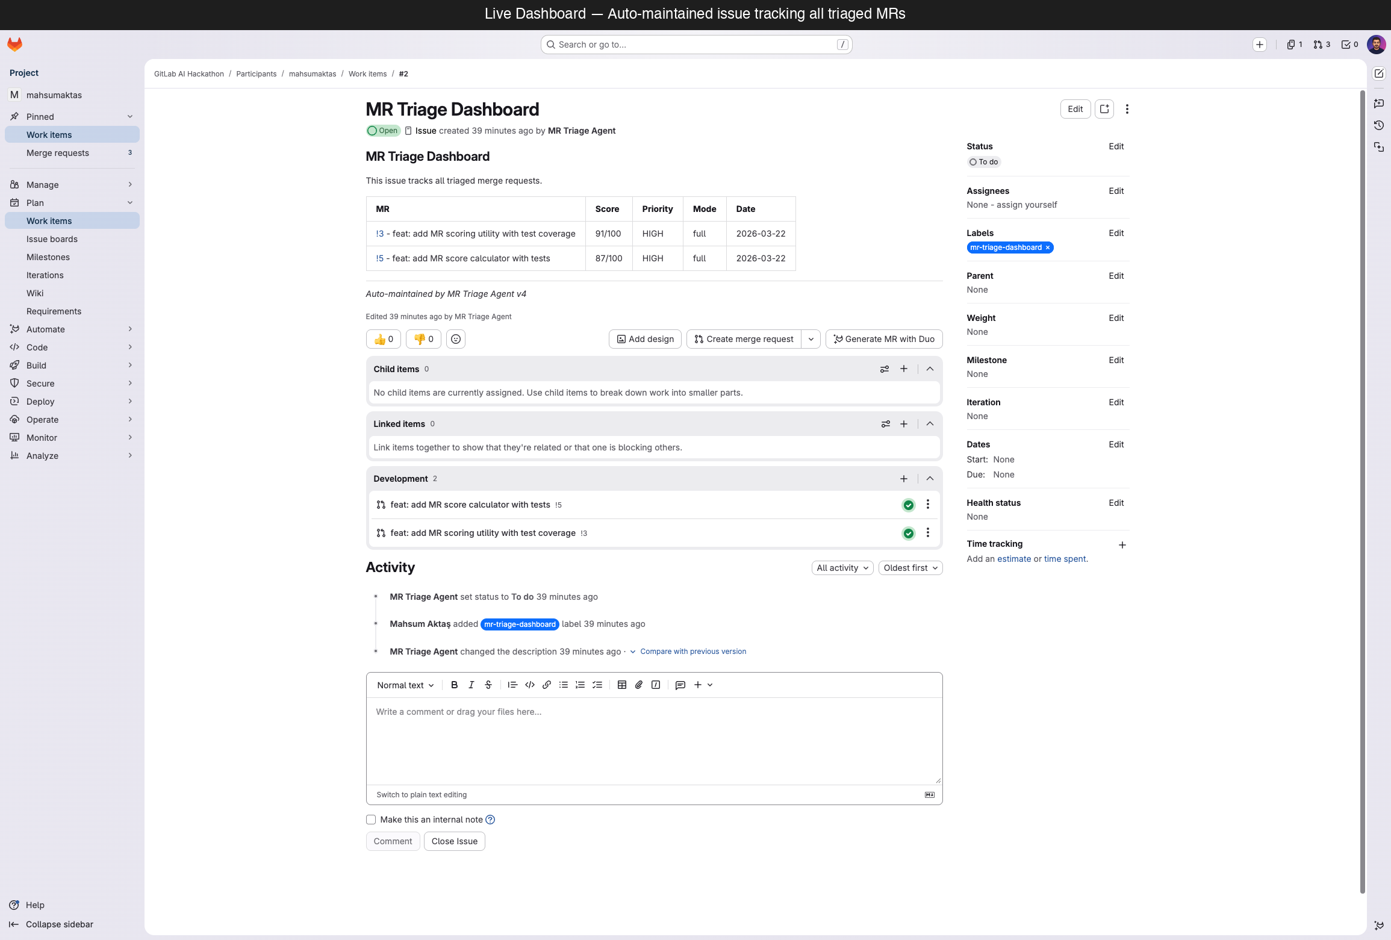The width and height of the screenshot is (1391, 940).
Task: Click the Close Issue button
Action: (454, 841)
